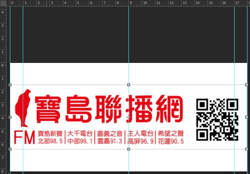The height and width of the screenshot is (174, 250).
Task: Click the top-left transform handle
Action: (x=10, y=85)
